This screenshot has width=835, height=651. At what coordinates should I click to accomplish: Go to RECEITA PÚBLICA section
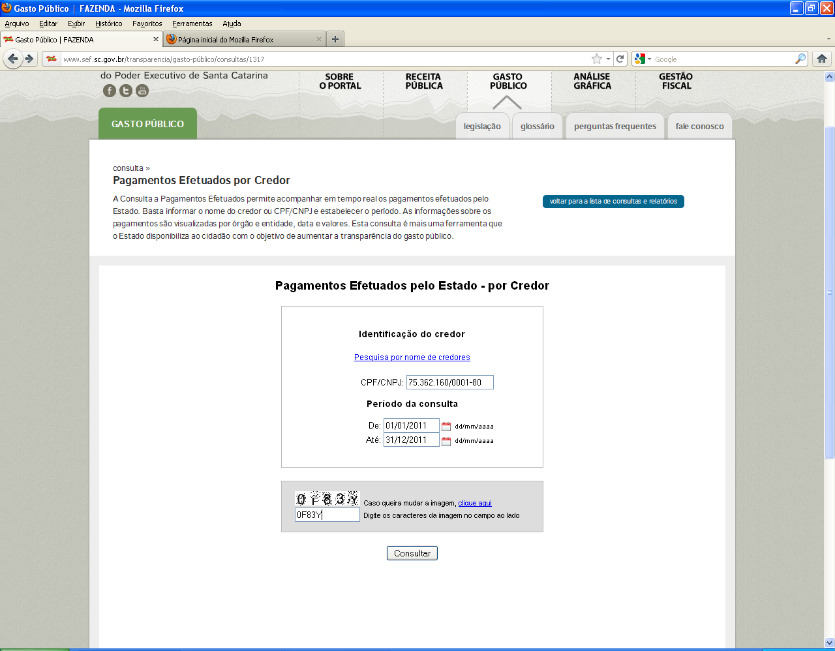tap(424, 81)
